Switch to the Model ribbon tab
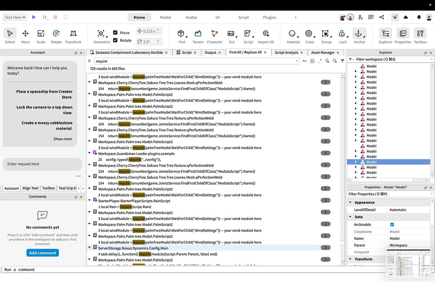This screenshot has width=435, height=282. 165,17
